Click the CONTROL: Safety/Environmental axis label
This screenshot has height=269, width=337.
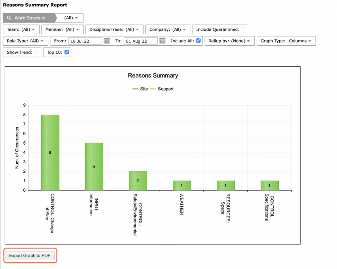138,214
